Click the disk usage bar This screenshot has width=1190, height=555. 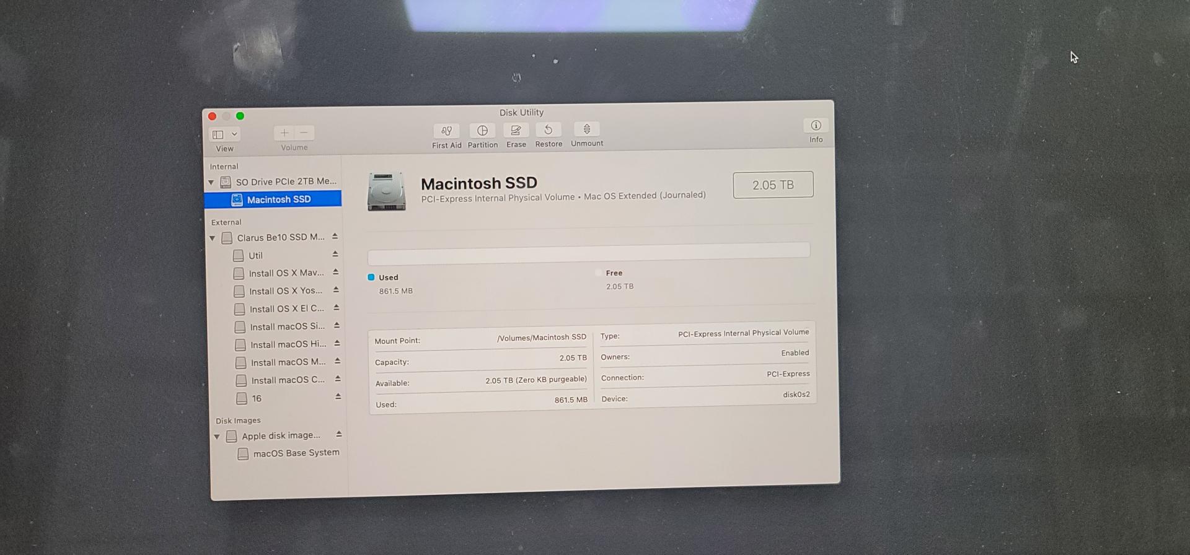589,253
